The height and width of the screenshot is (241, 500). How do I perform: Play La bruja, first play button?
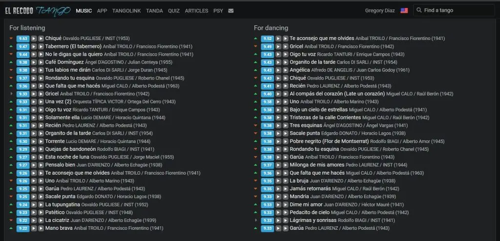pos(278,181)
